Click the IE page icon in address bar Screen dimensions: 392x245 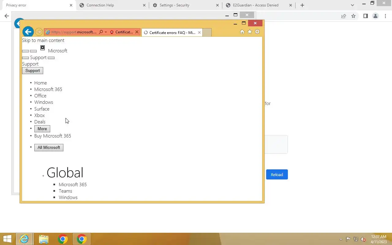[47, 32]
